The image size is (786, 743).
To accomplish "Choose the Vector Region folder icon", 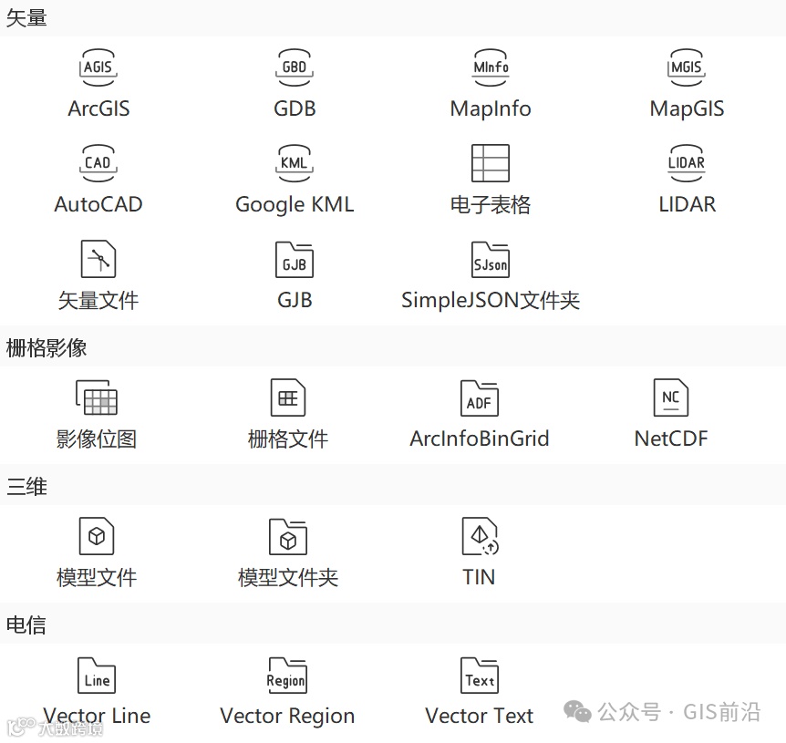I will [287, 675].
